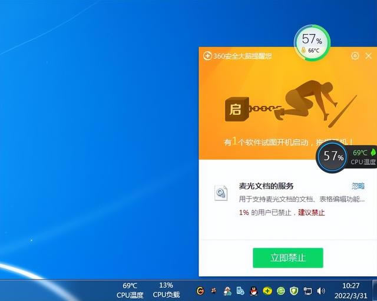Click the 69°C CPU温度 on dark widget

363,157
